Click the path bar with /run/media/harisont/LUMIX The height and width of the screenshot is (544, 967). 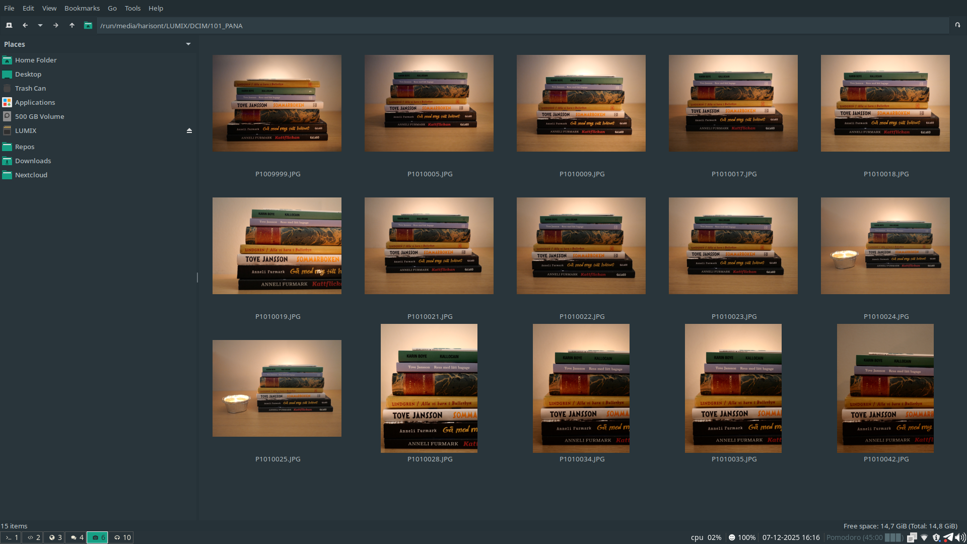[x=523, y=26]
